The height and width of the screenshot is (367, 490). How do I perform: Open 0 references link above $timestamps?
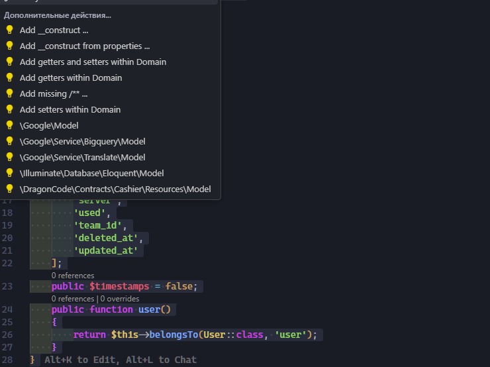click(x=73, y=276)
